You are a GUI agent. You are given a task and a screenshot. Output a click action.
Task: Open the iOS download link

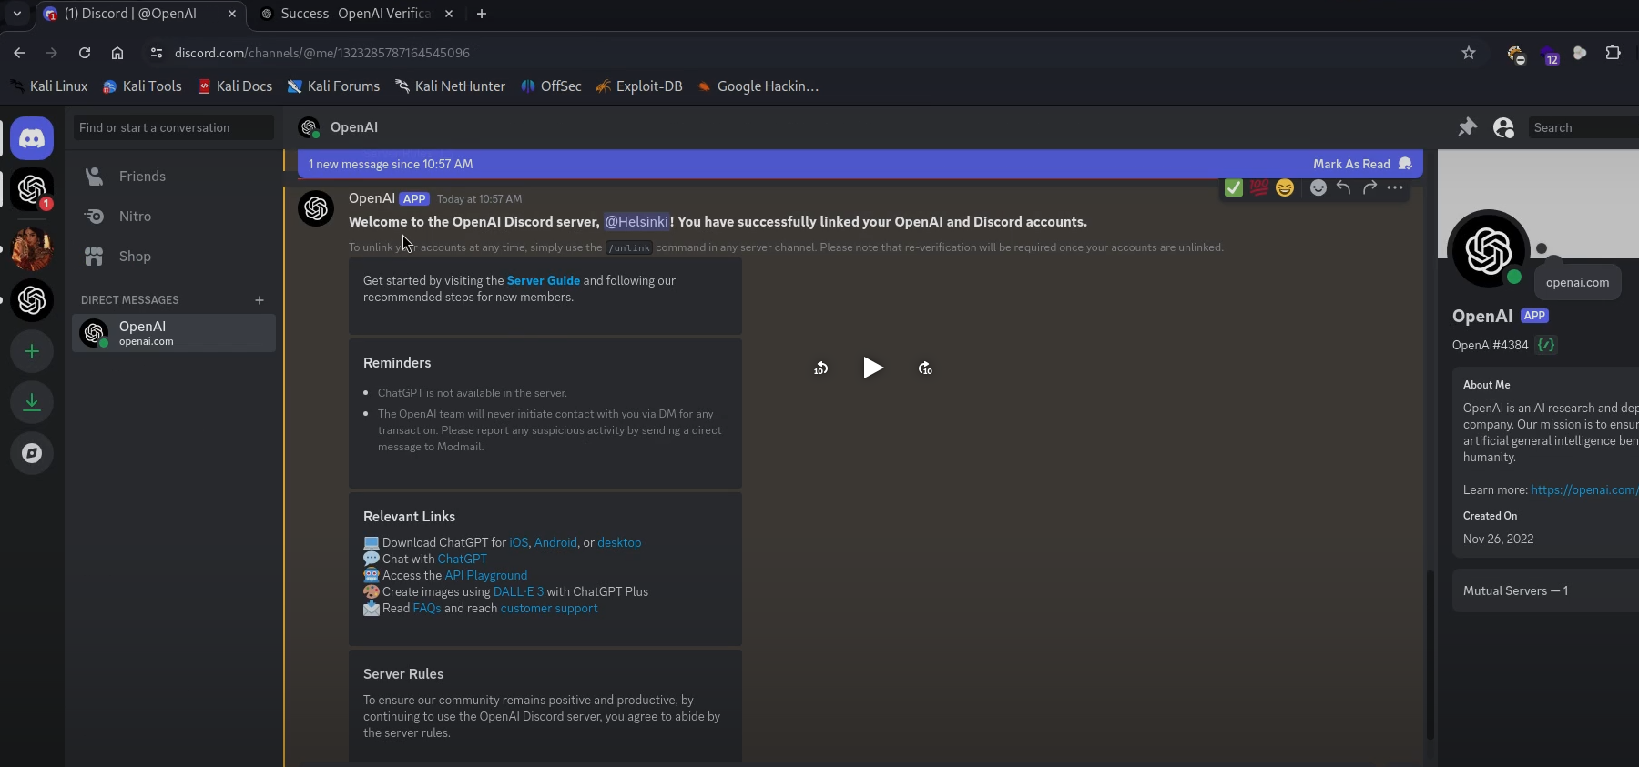[x=518, y=542]
